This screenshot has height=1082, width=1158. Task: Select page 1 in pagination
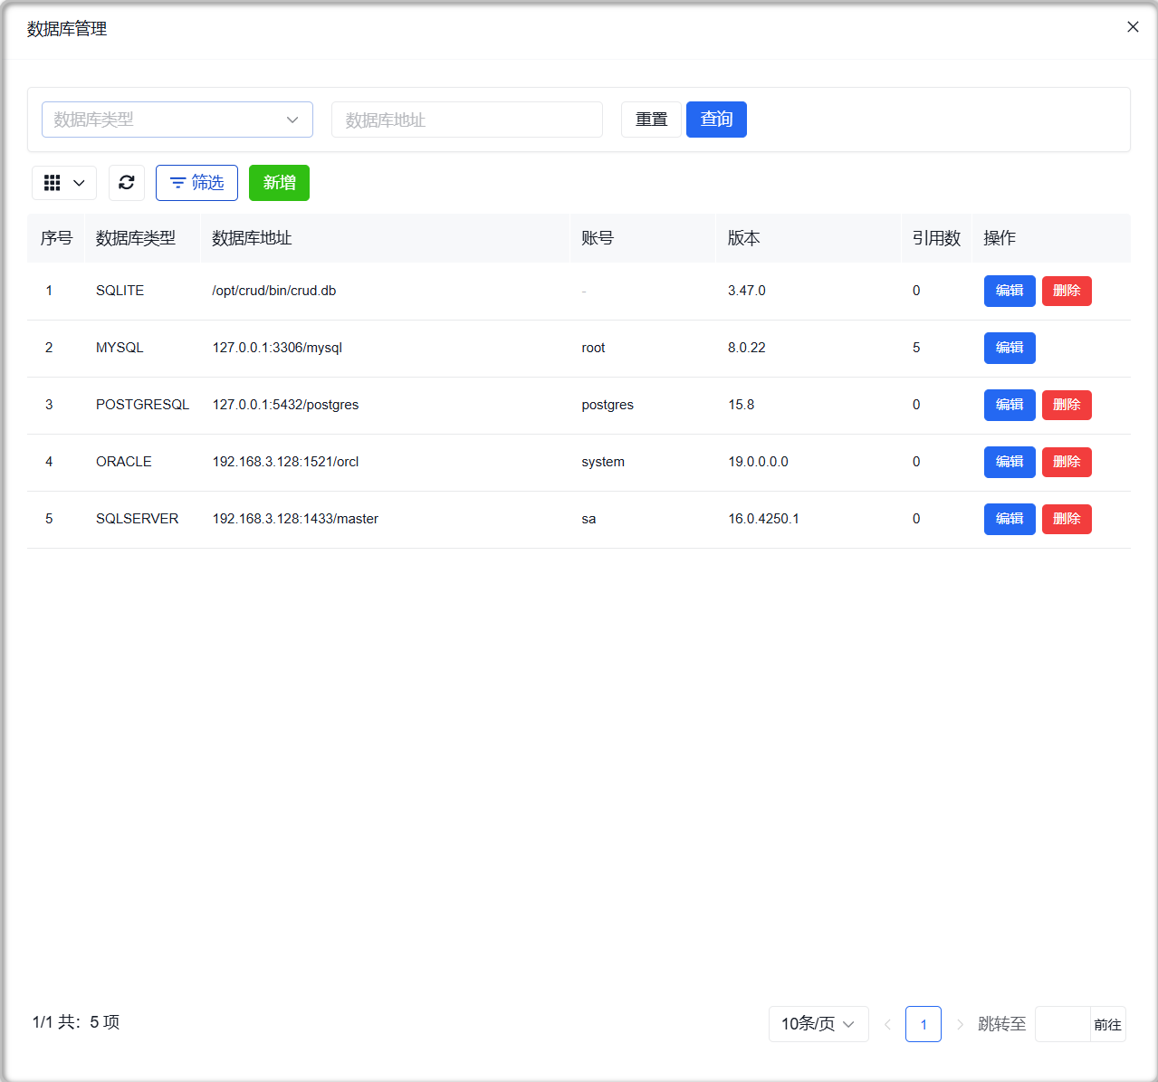click(x=924, y=1024)
